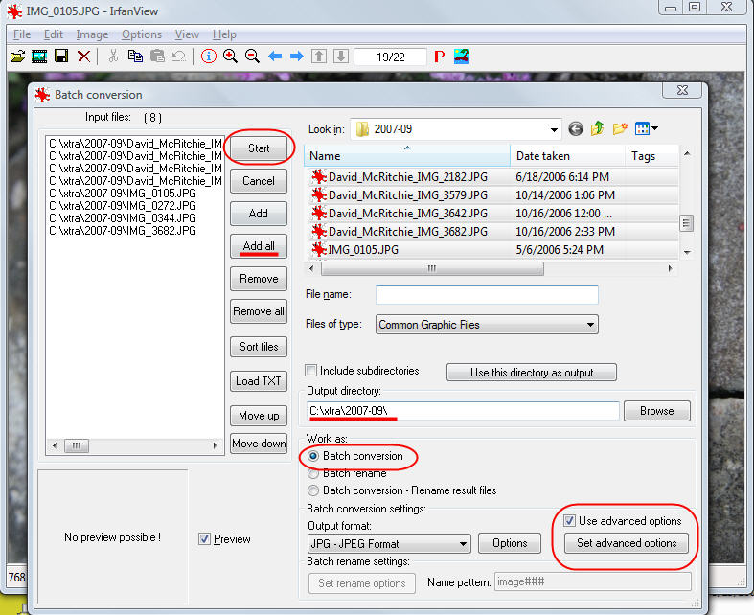Select David_McRitchie_IMG_3579.JPG in file list
754x615 pixels.
408,195
